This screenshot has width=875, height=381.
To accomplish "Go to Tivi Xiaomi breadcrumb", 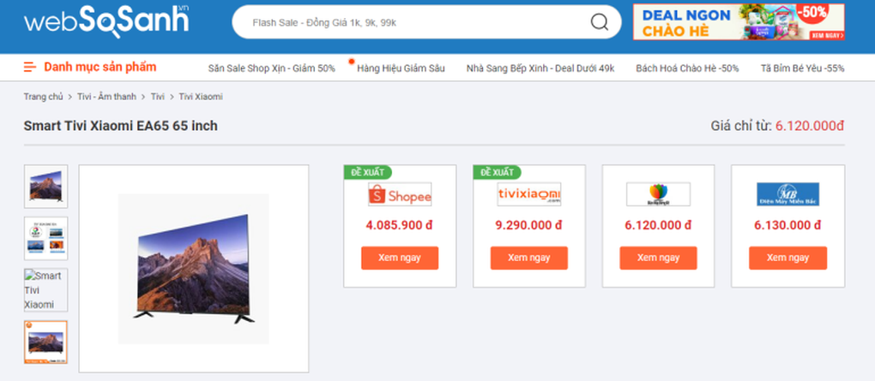I will click(201, 97).
